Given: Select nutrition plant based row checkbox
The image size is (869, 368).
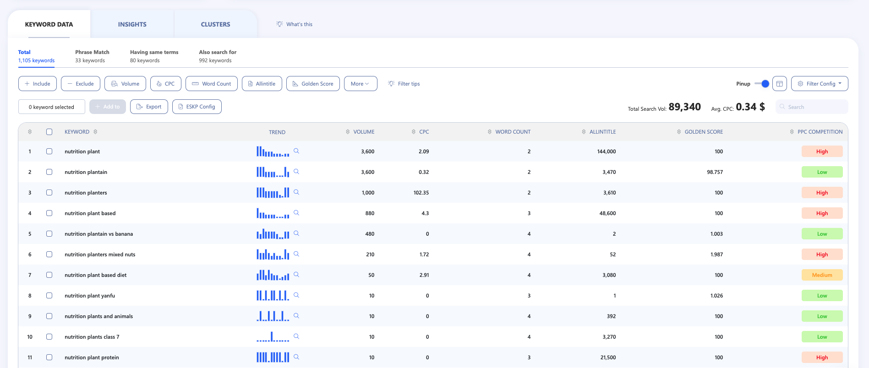Looking at the screenshot, I should pos(49,213).
